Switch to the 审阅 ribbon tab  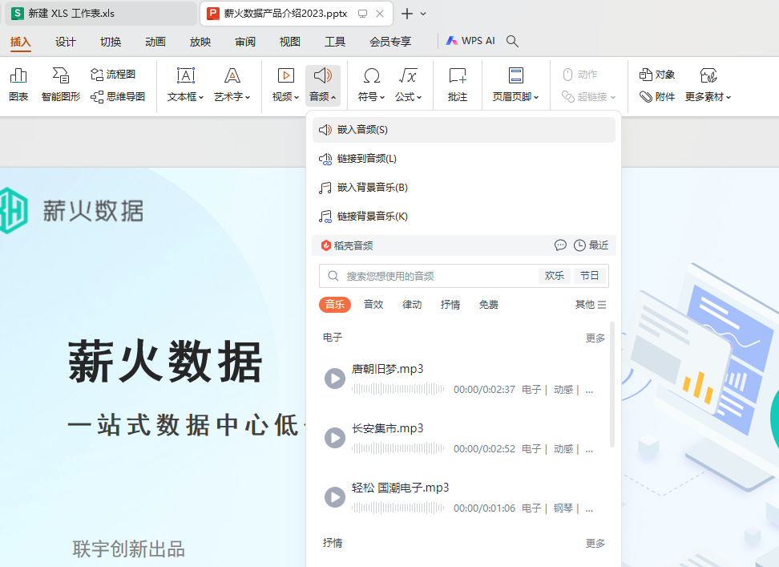click(245, 42)
